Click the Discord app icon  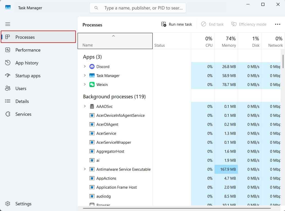tap(92, 67)
